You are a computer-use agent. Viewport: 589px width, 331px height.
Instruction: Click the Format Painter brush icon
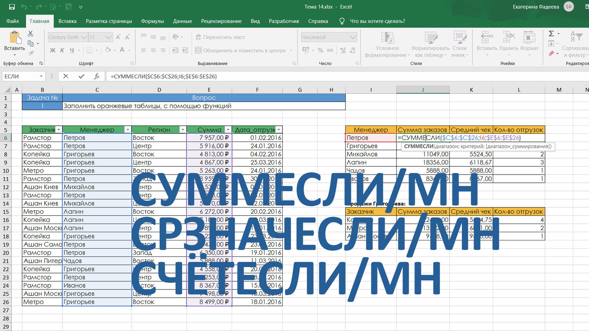(x=31, y=53)
